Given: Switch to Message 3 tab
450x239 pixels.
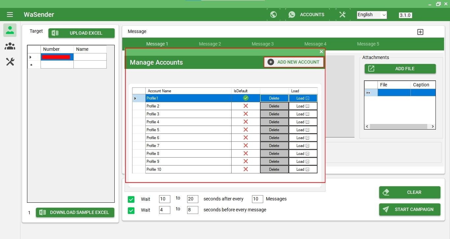Looking at the screenshot, I should point(263,44).
